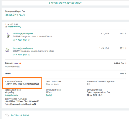Select KUP PONOWNIE for tabletki do zmywarki

21,55
